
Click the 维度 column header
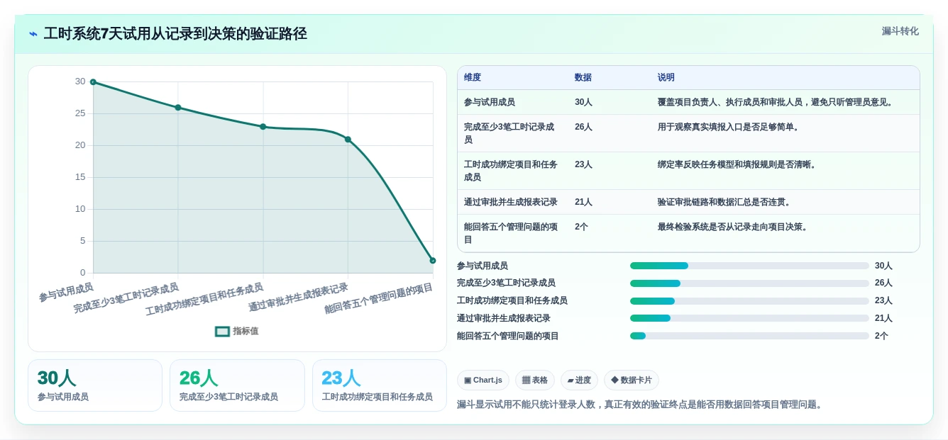coord(473,77)
